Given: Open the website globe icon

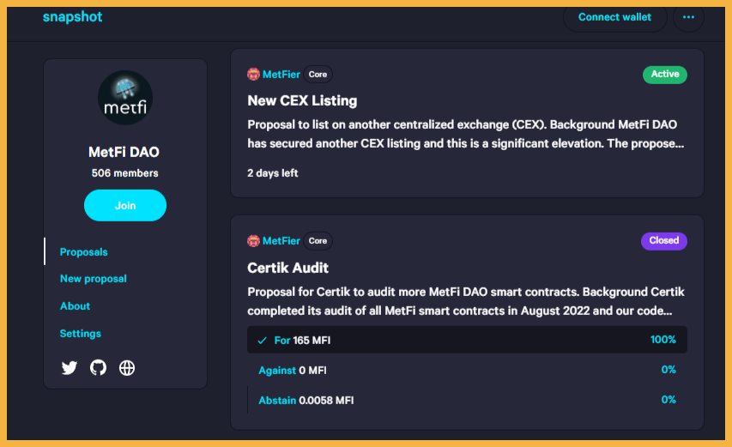Looking at the screenshot, I should click(x=127, y=368).
